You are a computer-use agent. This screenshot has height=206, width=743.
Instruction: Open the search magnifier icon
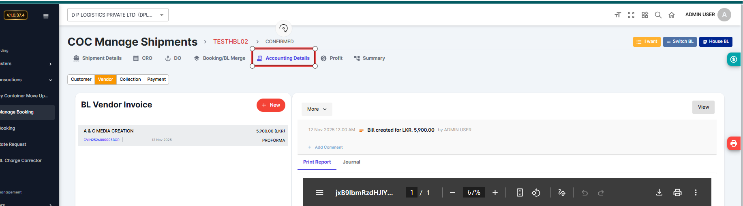(658, 15)
